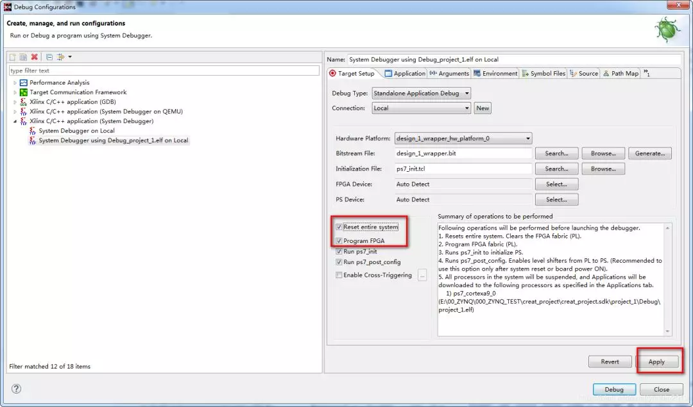This screenshot has height=407, width=693.
Task: Expand System Debugger on QEMU node
Action: click(15, 112)
